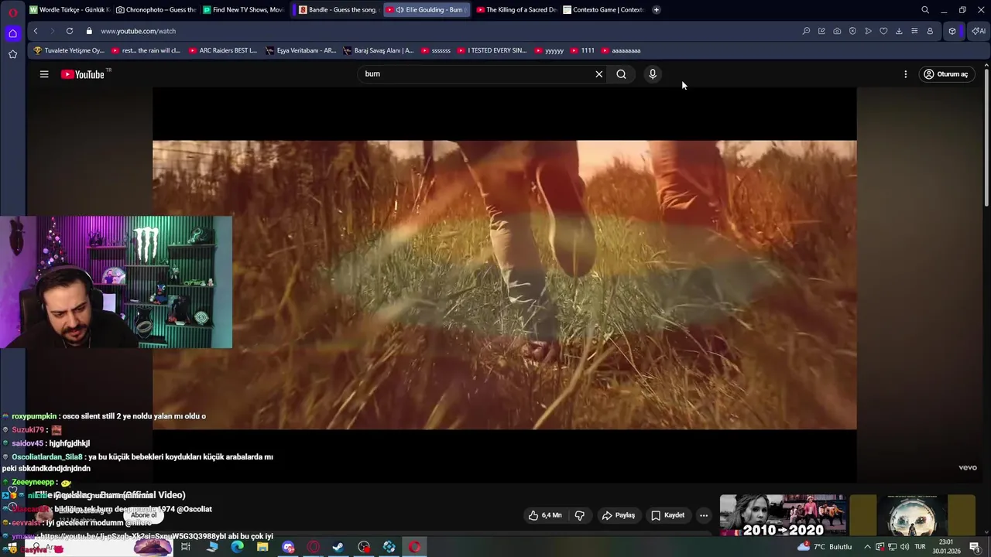Open the aaaaaaaaa bookmark
The width and height of the screenshot is (991, 557).
(x=621, y=50)
